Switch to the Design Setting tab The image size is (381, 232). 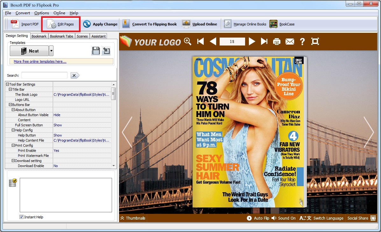(x=17, y=36)
